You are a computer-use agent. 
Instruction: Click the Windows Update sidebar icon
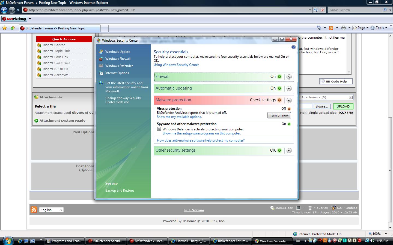click(x=101, y=51)
